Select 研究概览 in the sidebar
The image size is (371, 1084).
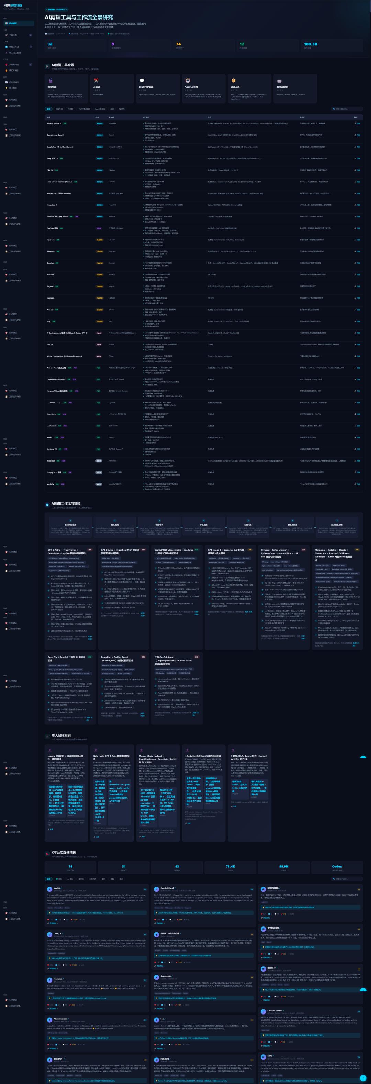(x=18, y=24)
